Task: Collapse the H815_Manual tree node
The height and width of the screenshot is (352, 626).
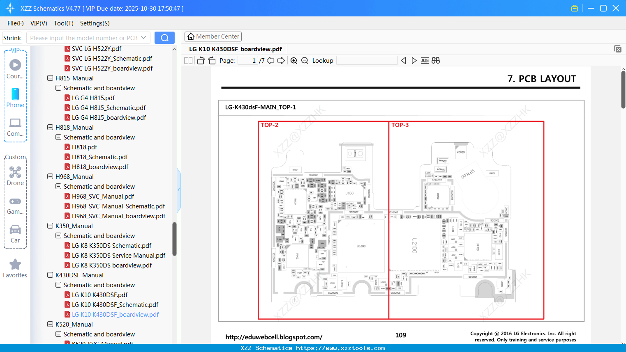Action: tap(50, 78)
